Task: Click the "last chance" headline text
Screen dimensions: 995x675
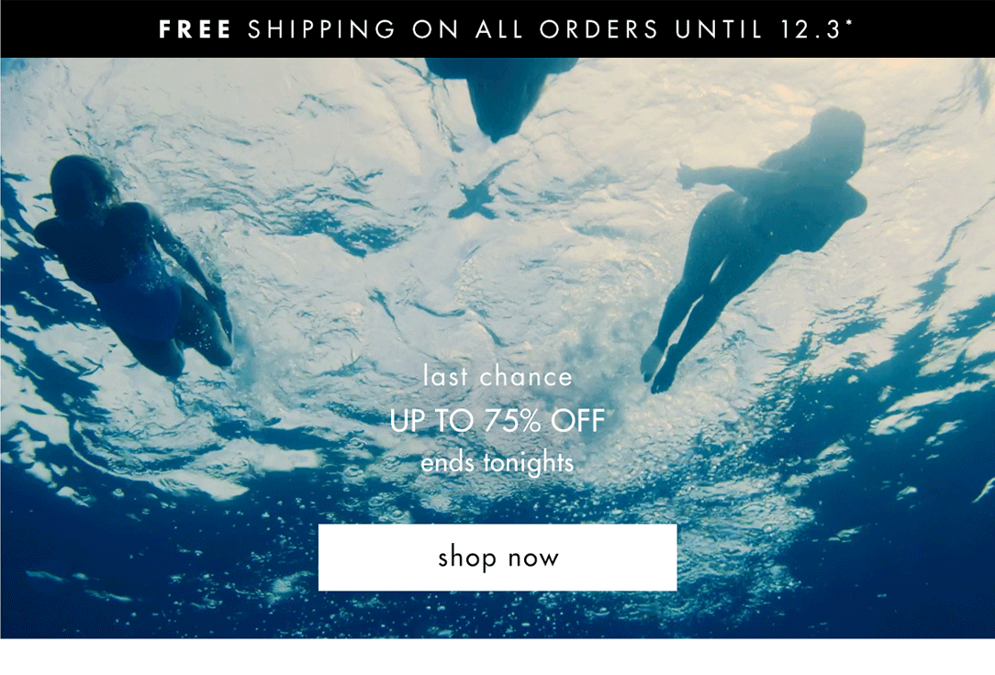Action: tap(497, 377)
